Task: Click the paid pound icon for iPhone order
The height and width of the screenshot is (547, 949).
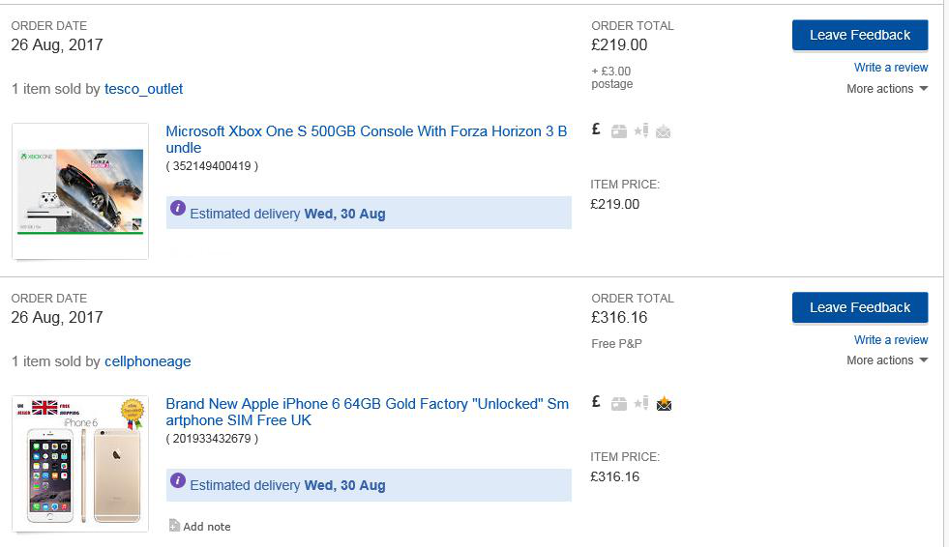Action: (x=596, y=402)
